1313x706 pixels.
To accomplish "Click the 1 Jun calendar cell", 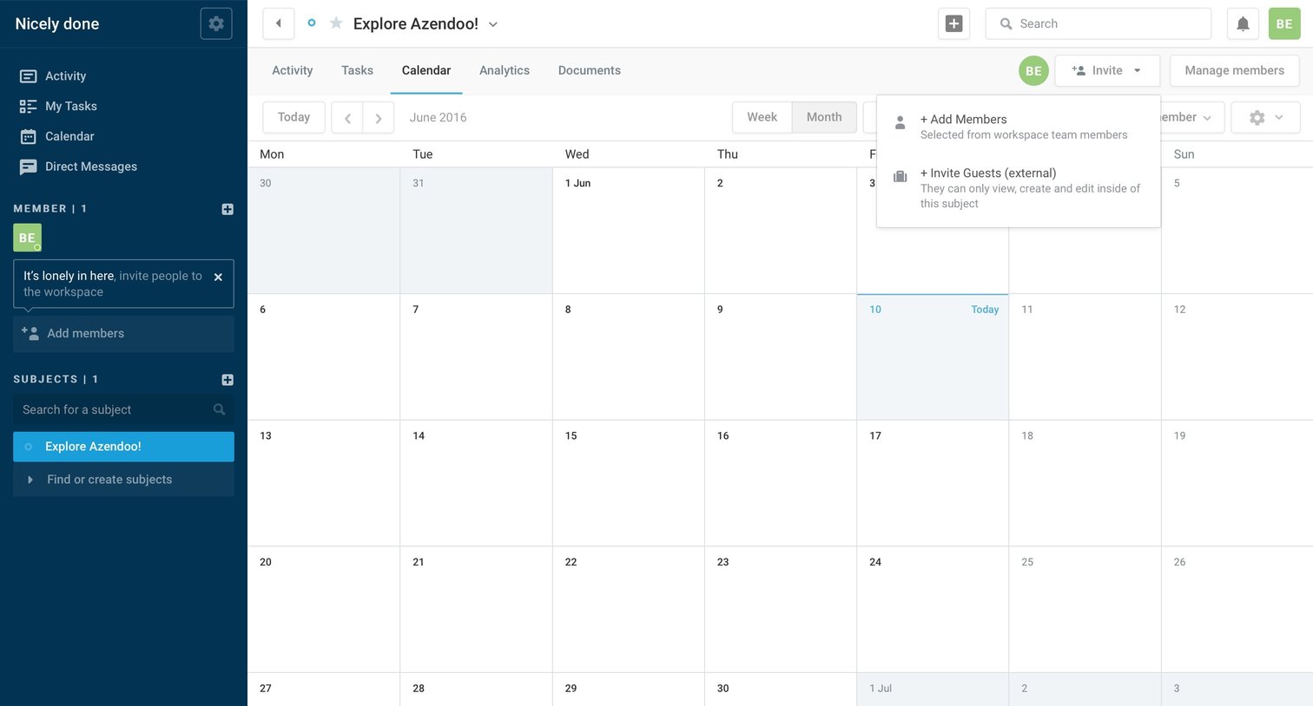I will [x=629, y=231].
